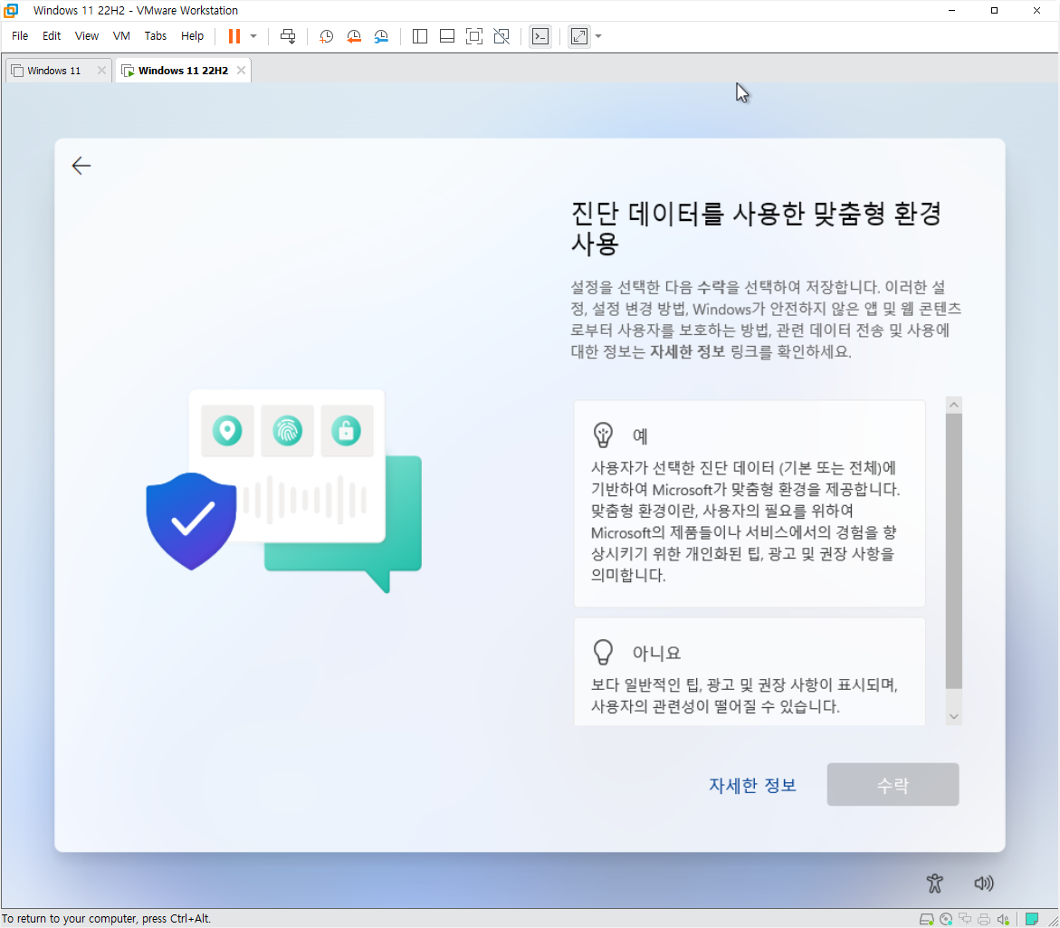This screenshot has width=1060, height=928.
Task: Open the console view button
Action: [540, 36]
